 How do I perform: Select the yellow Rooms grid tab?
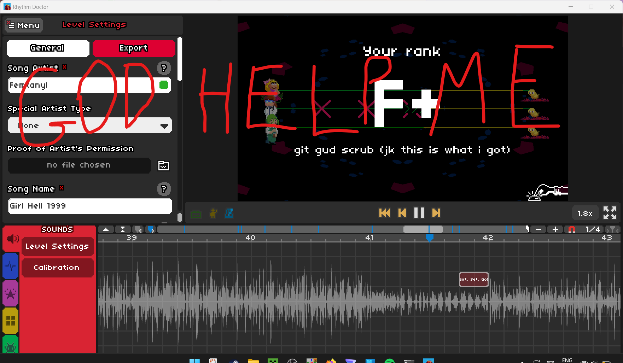[11, 321]
